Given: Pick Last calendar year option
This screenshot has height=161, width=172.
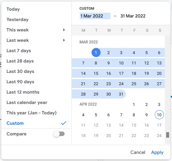Looking at the screenshot, I should (27, 102).
